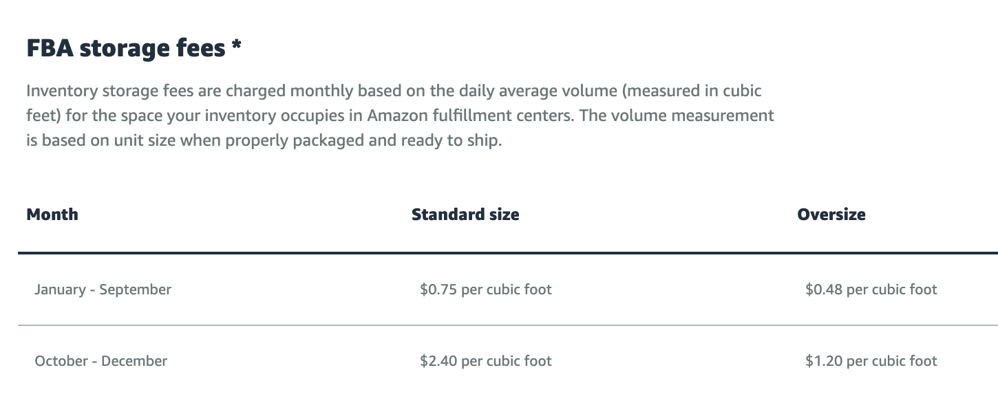Click the asterisk after the storage fees title
998x403 pixels.
point(236,45)
